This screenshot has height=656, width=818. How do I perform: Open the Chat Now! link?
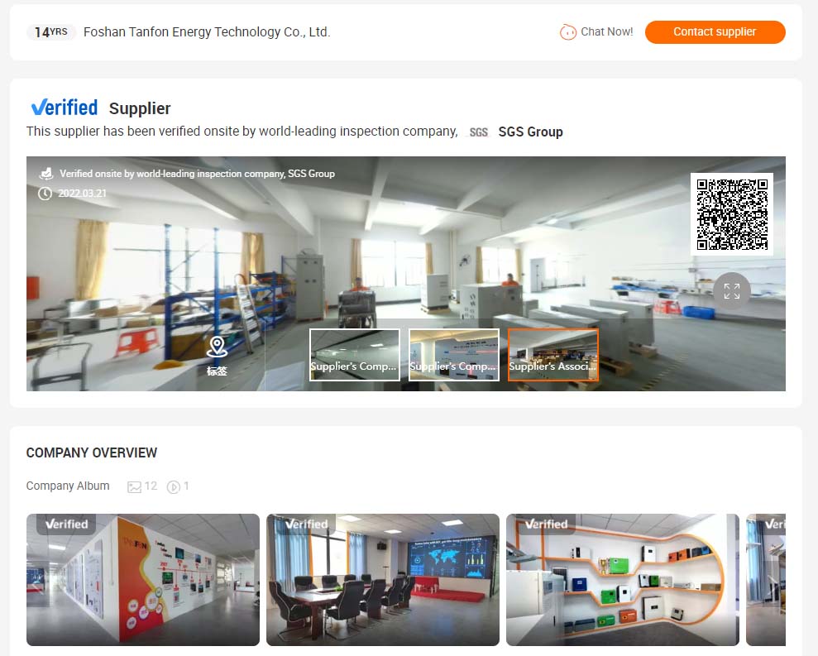[x=607, y=31]
